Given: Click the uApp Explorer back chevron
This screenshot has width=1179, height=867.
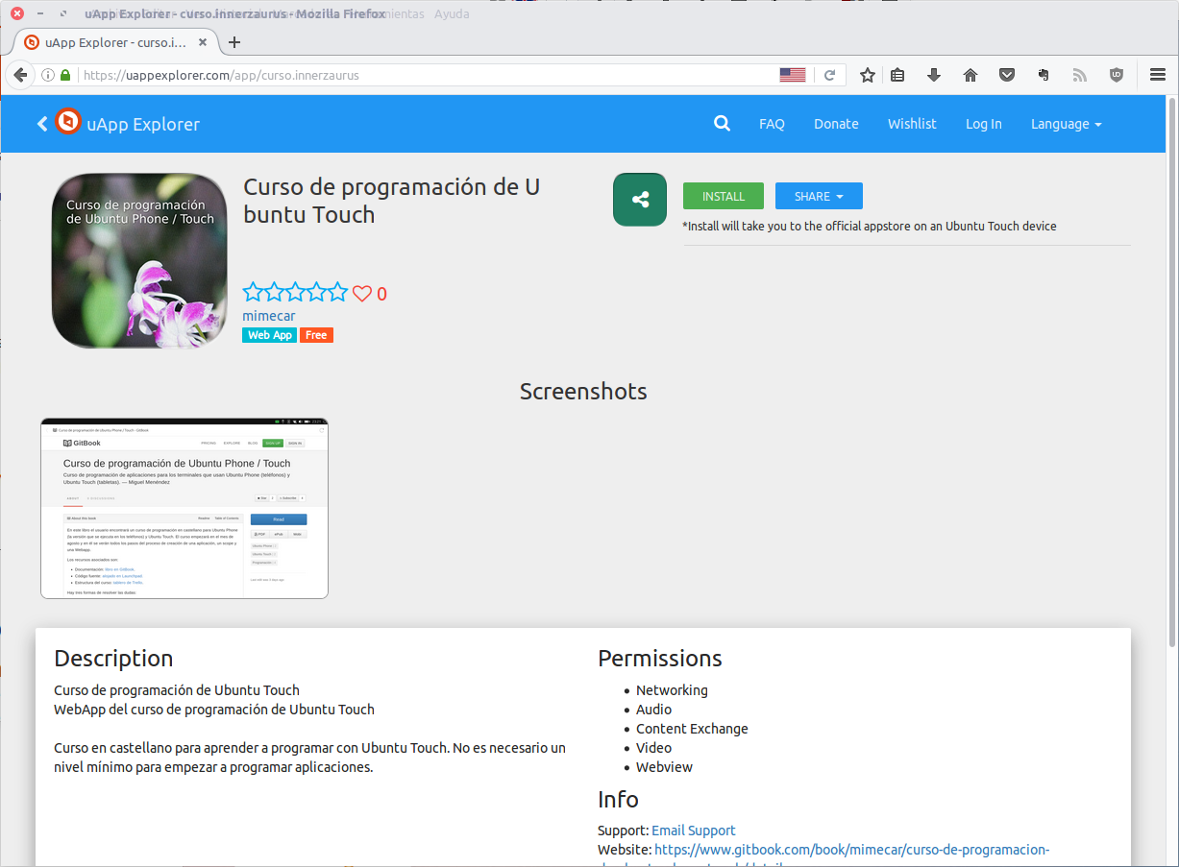Looking at the screenshot, I should point(42,124).
